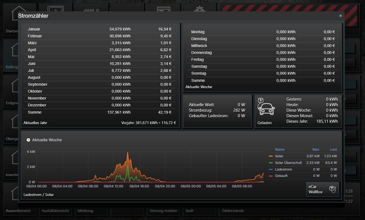This screenshot has width=365, height=220.
Task: Click the Dieses Jahr value 185,11 kWh
Action: (x=327, y=121)
